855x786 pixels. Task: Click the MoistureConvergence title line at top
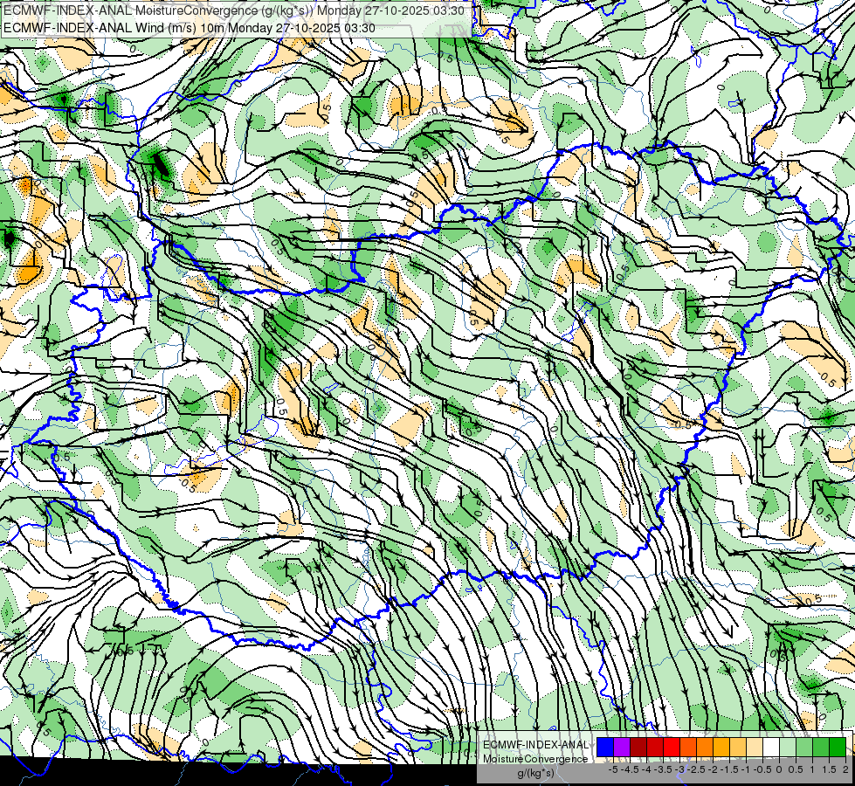[x=234, y=10]
